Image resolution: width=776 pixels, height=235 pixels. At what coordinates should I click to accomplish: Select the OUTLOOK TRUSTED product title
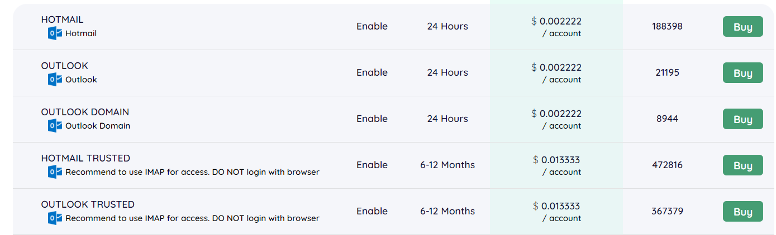pos(88,204)
